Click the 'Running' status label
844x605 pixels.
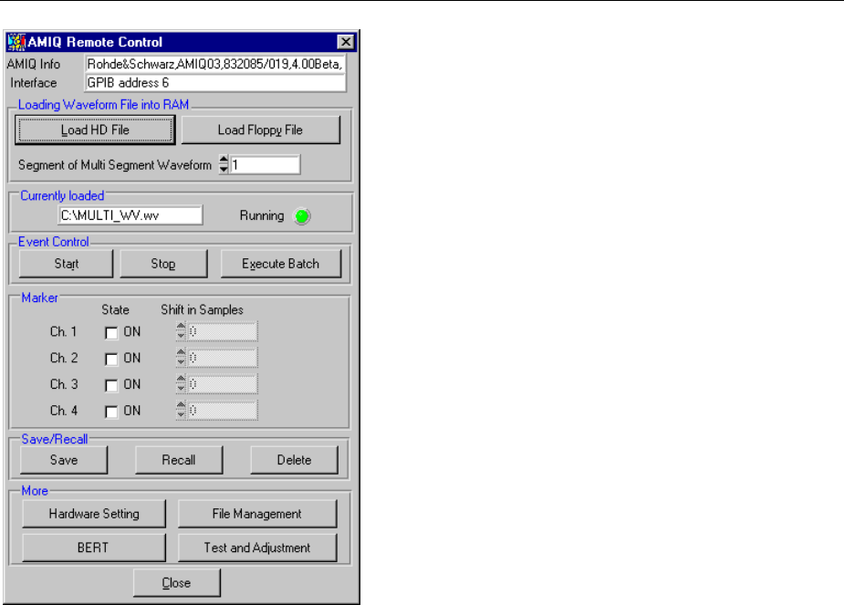tap(262, 216)
